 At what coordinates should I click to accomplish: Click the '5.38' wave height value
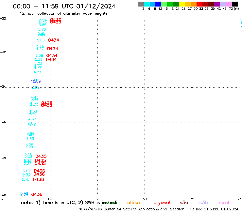pos(39,55)
